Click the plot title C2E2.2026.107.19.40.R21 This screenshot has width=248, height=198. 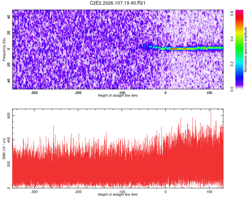click(x=118, y=3)
